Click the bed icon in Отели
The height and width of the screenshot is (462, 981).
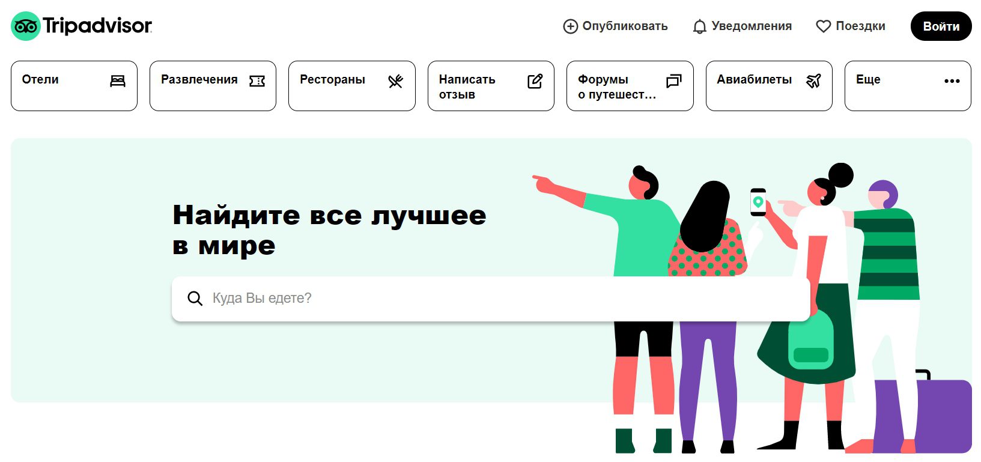[x=118, y=81]
